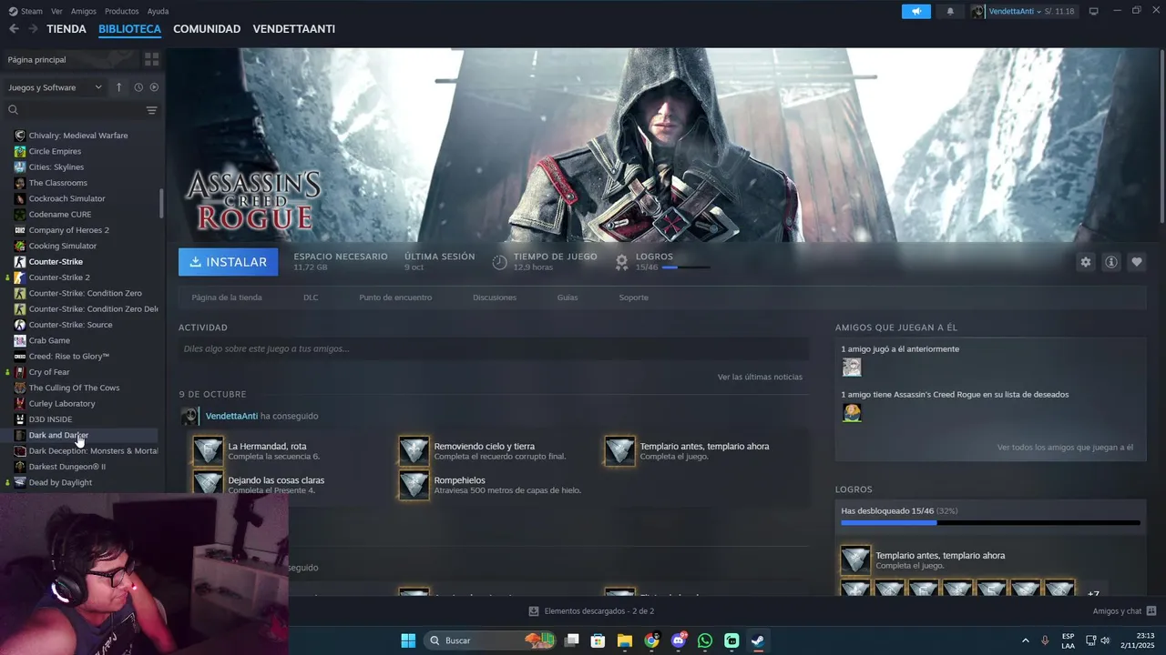Open the Productos menu
The image size is (1166, 655).
121,11
